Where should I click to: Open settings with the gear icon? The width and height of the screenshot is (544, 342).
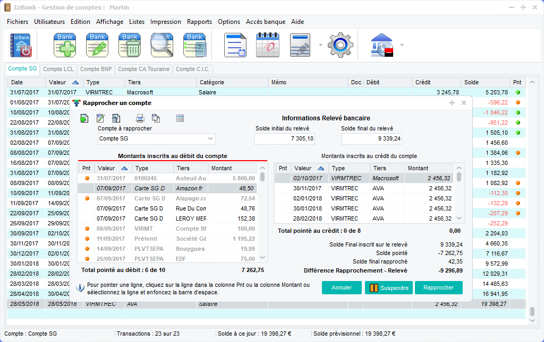click(340, 45)
